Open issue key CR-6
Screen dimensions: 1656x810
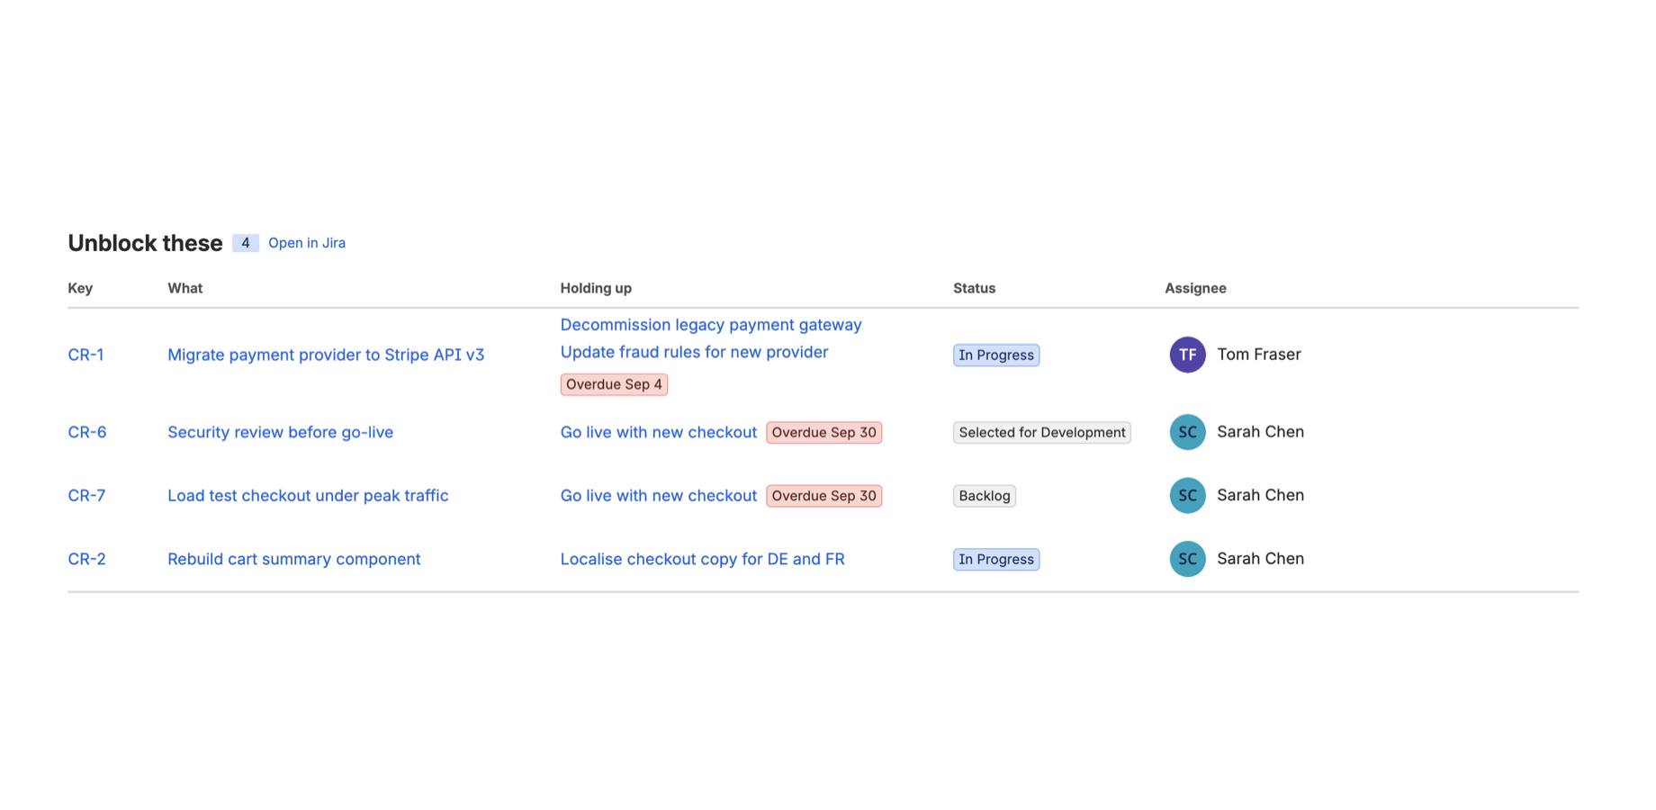(87, 432)
